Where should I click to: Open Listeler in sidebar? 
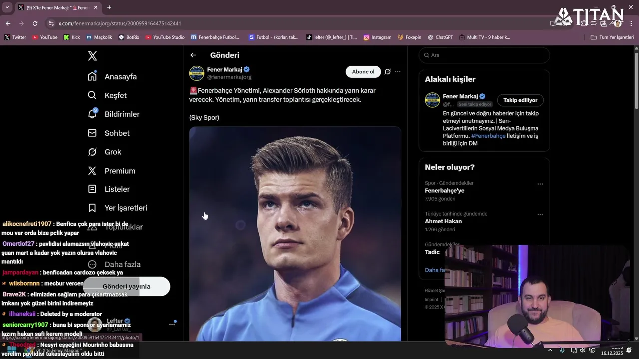[x=117, y=189]
